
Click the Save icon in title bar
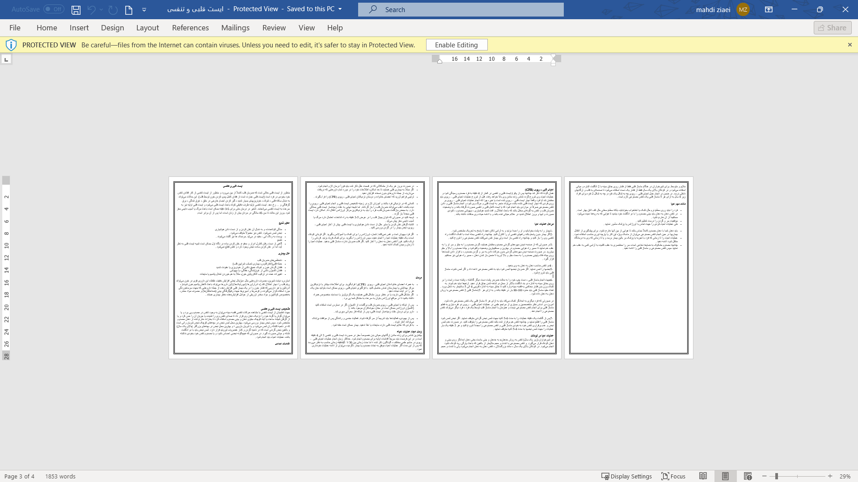pyautogui.click(x=76, y=9)
